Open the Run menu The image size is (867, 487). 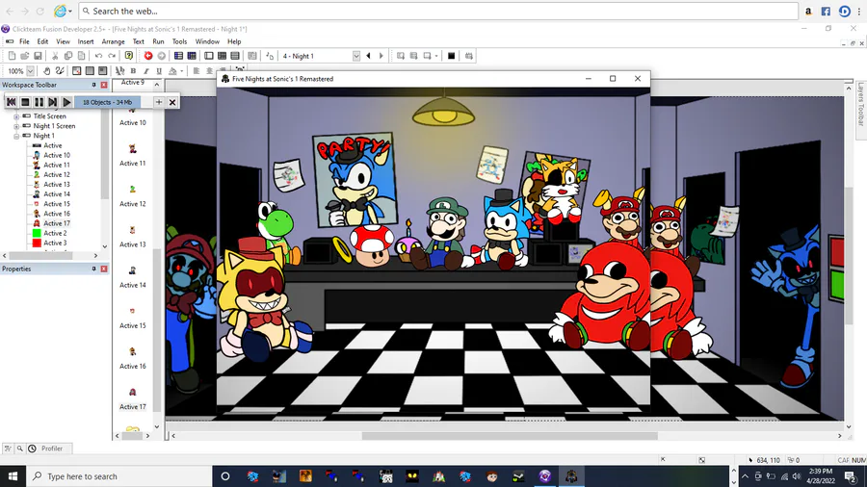(x=158, y=41)
